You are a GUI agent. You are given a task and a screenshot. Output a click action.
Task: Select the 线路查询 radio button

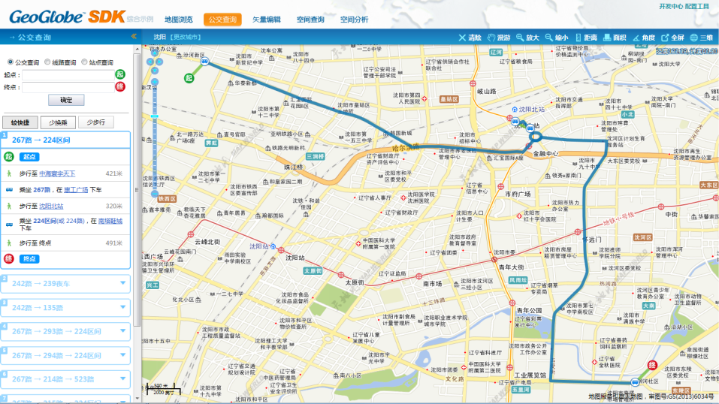47,62
